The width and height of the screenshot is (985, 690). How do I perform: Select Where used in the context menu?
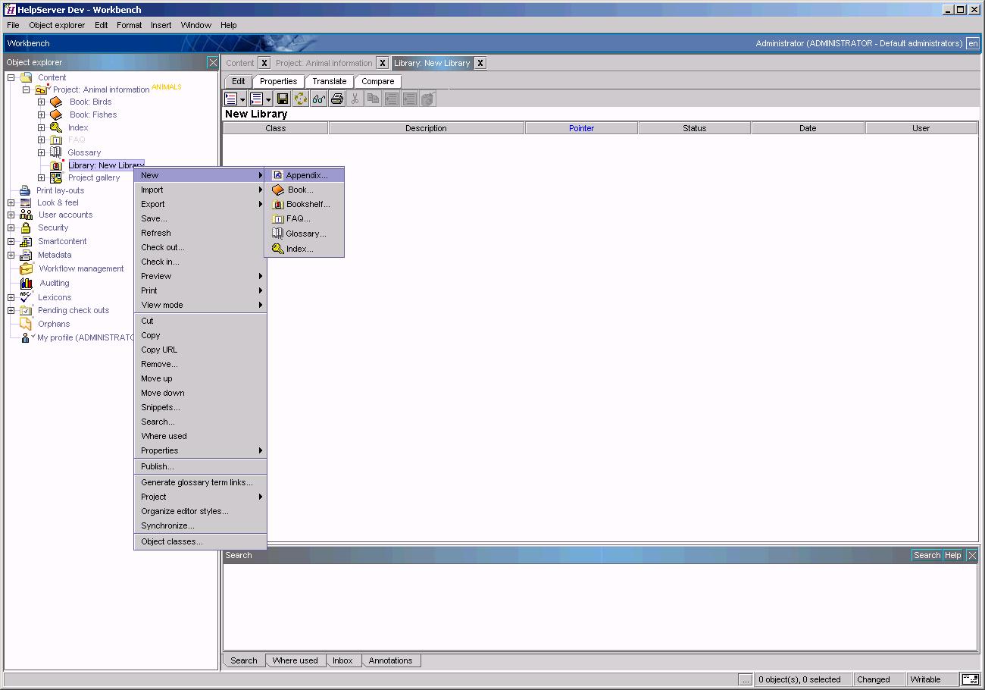[x=200, y=436]
